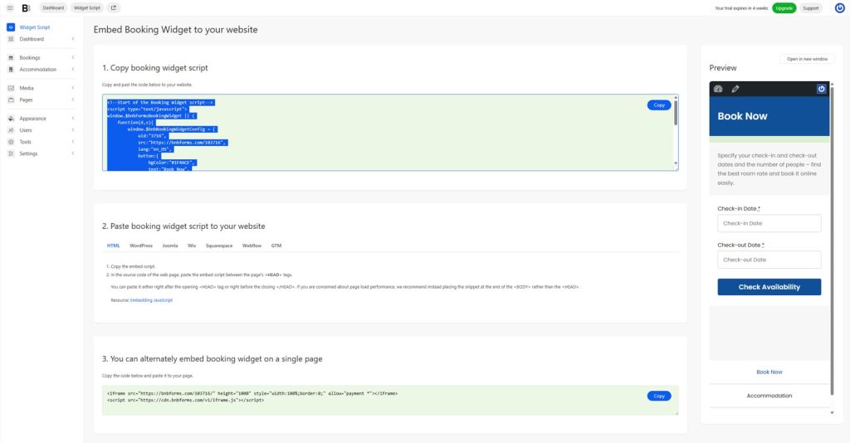Expand the Pages sidebar chevron
Screen dimensions: 850x443
click(73, 100)
